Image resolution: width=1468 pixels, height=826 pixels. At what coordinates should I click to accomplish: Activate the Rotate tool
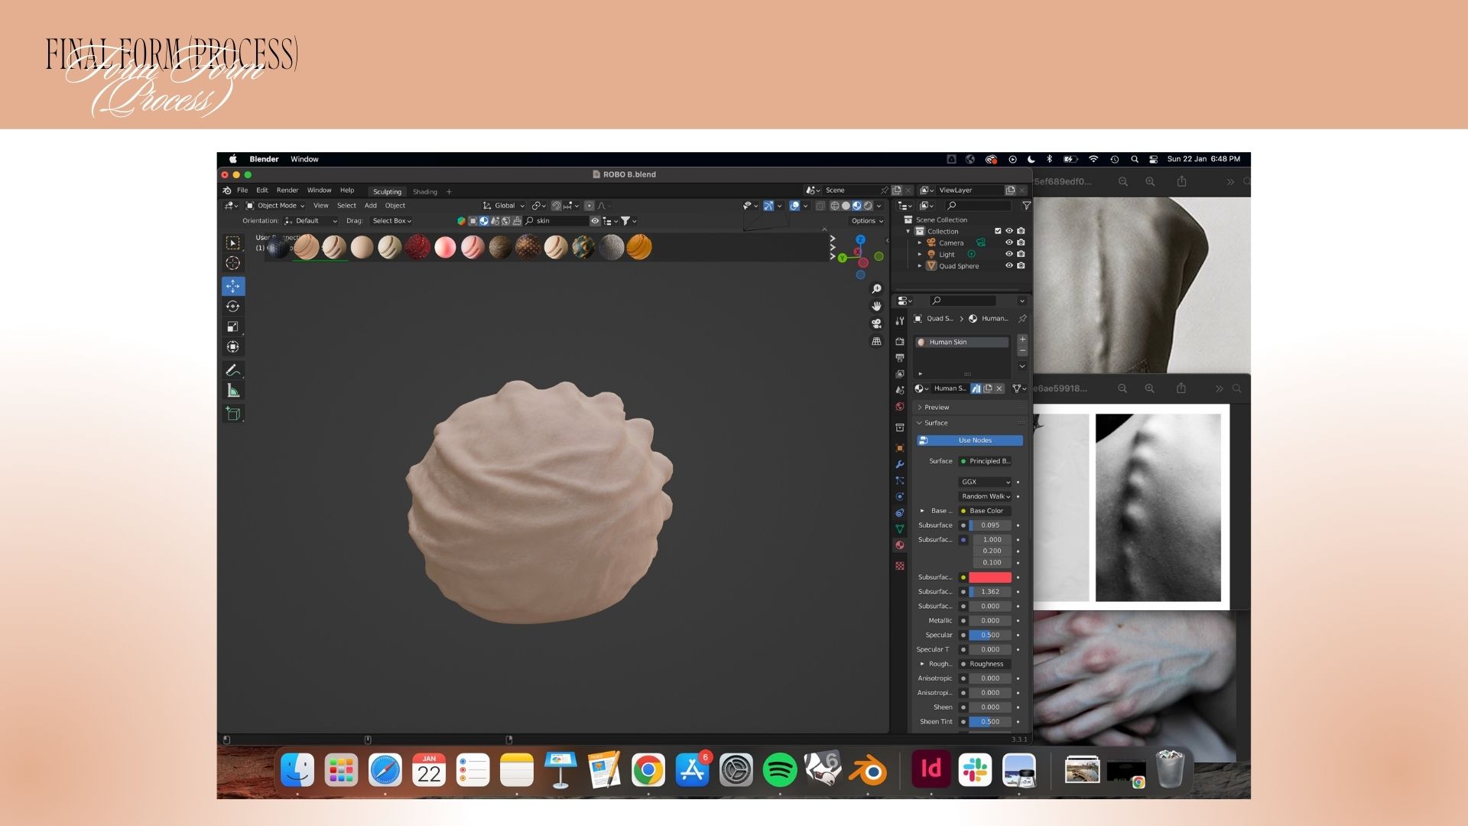[x=233, y=306]
